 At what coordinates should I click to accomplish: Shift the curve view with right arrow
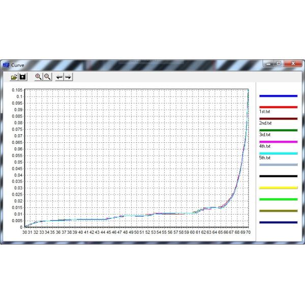pos(68,77)
